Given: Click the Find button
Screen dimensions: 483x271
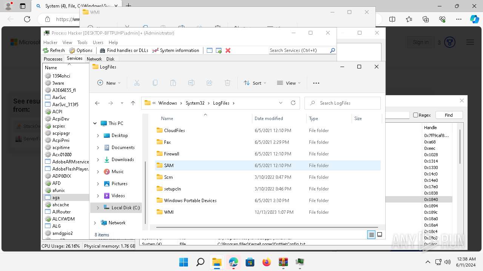Looking at the screenshot, I should click(x=449, y=115).
